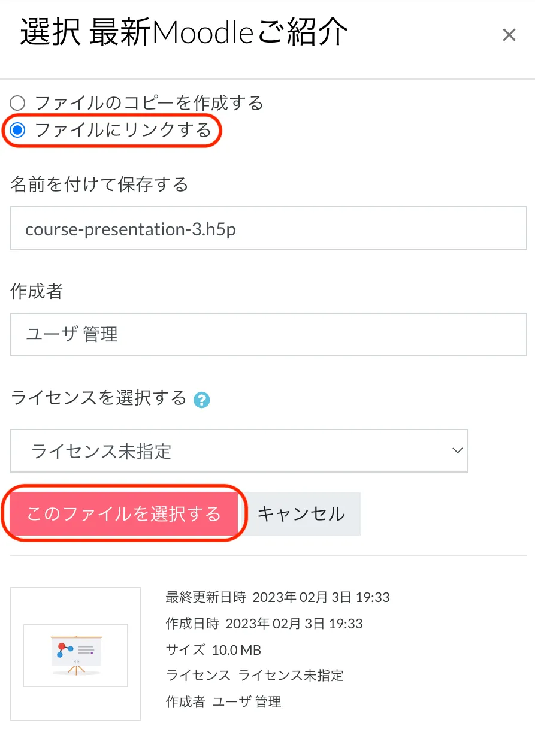Viewport: 535px width, 729px height.
Task: Click the dialog title 選択 最新Moodleご紹介
Action: coord(183,32)
